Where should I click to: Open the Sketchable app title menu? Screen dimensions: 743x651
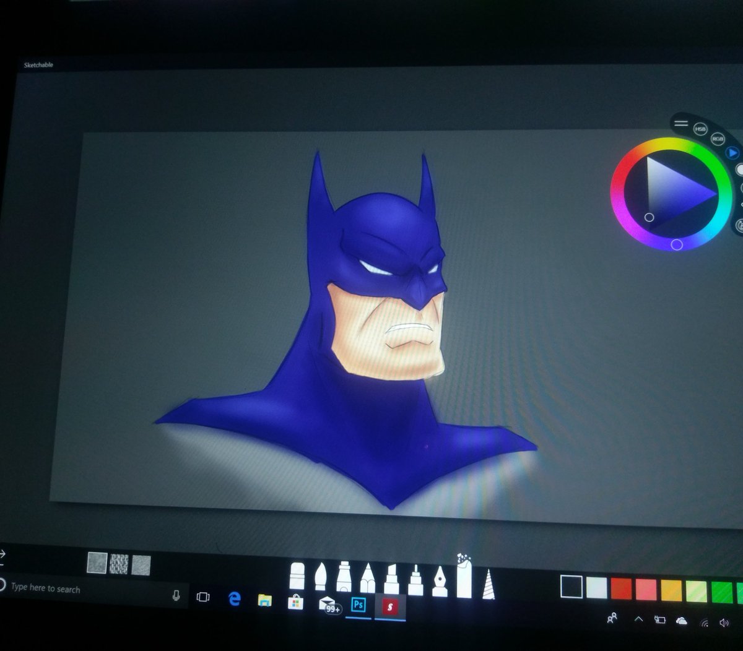coord(38,64)
